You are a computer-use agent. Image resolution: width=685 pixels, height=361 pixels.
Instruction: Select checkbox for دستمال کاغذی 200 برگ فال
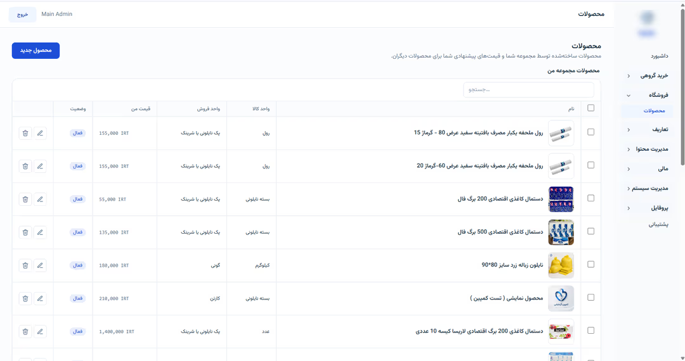pyautogui.click(x=590, y=198)
